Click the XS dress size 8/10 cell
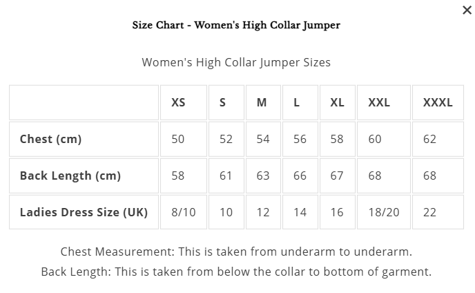The image size is (475, 293). [x=184, y=212]
